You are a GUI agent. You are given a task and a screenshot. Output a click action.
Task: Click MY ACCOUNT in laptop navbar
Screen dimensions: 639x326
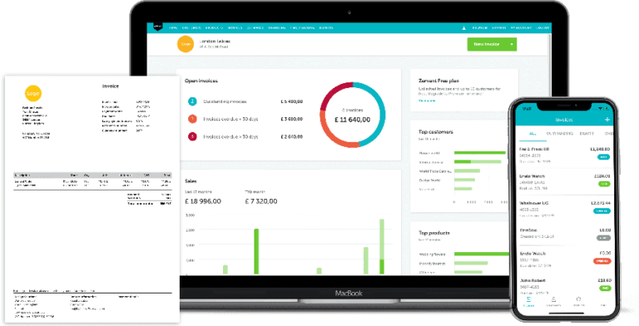pyautogui.click(x=521, y=27)
